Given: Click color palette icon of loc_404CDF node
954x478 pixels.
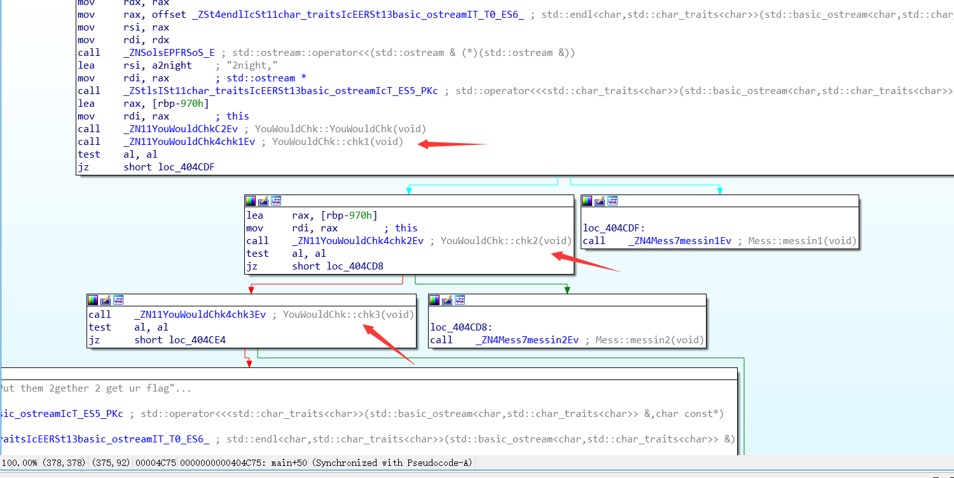Looking at the screenshot, I should tap(587, 201).
